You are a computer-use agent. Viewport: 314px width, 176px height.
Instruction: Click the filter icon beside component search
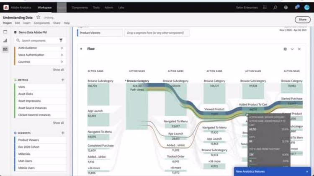click(x=61, y=41)
